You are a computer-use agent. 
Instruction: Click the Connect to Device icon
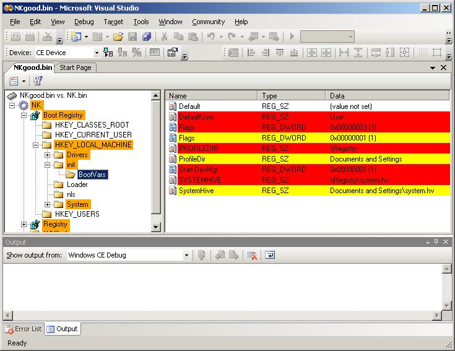[108, 53]
